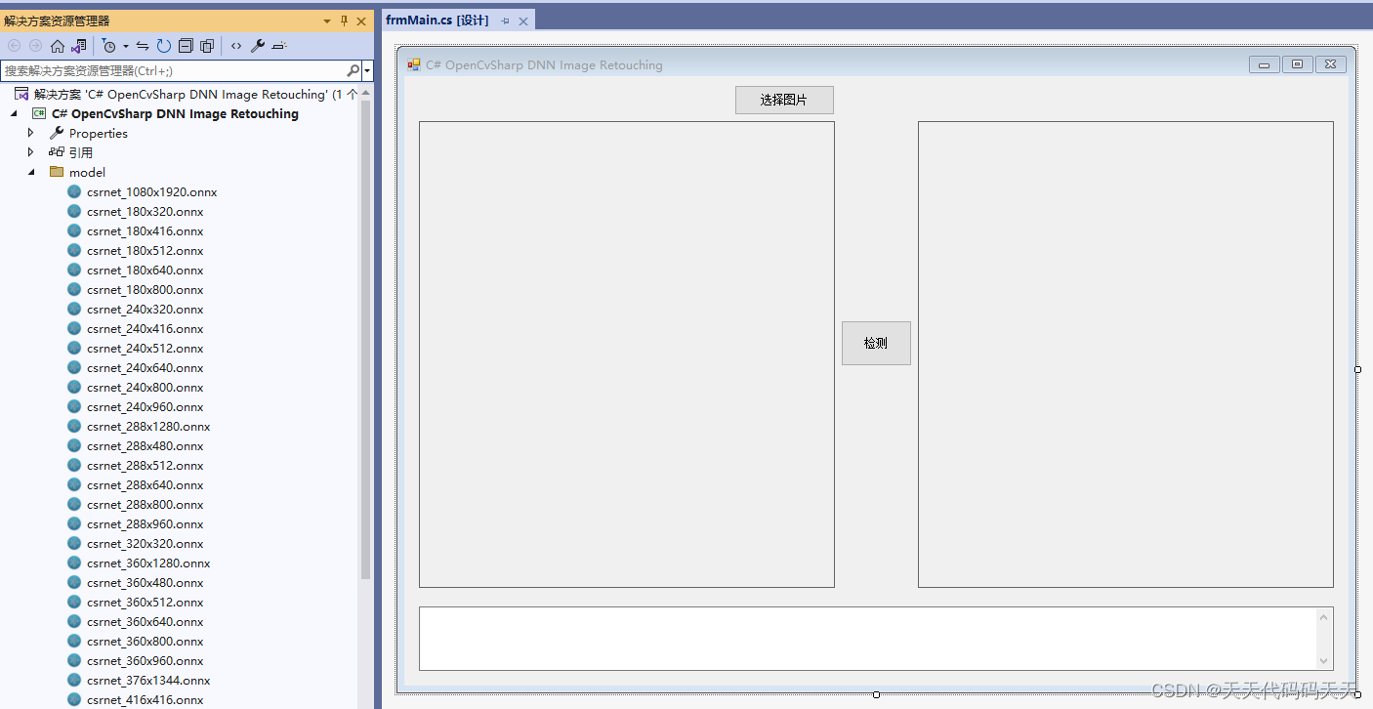The width and height of the screenshot is (1373, 709).
Task: Select csrnet_360x1280.onnx file
Action: click(x=148, y=563)
